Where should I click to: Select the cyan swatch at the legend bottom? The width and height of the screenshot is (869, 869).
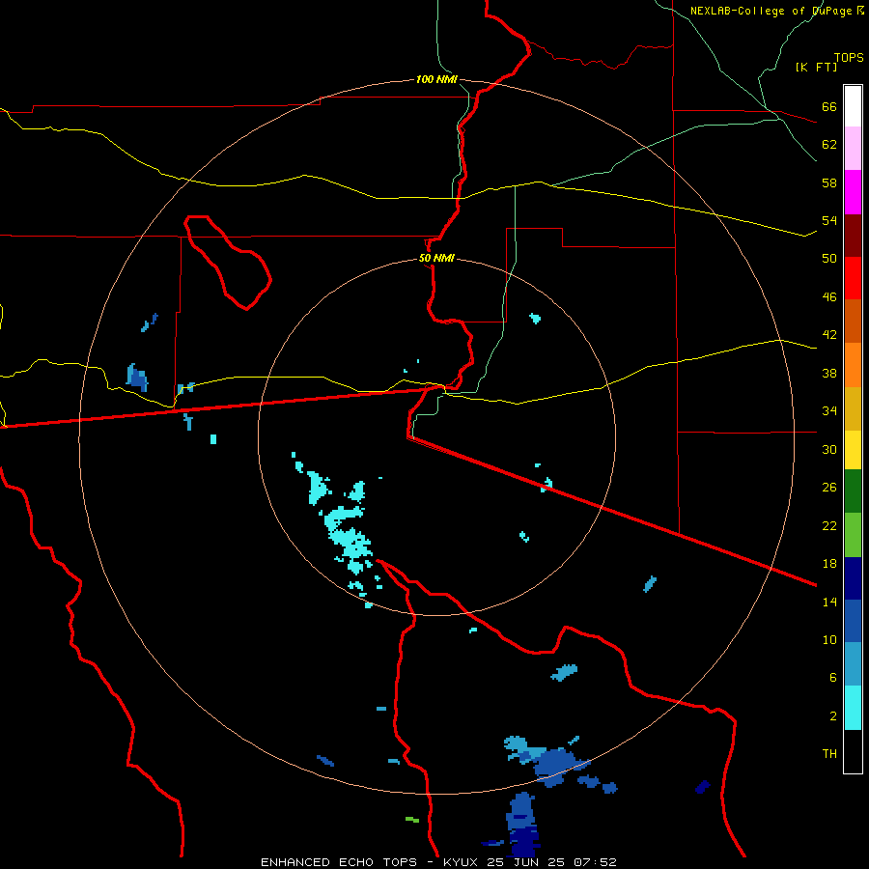click(853, 708)
